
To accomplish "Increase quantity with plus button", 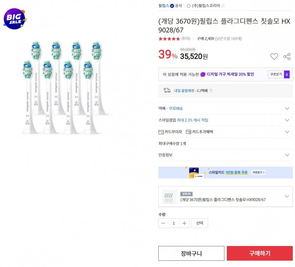I will coord(184,223).
